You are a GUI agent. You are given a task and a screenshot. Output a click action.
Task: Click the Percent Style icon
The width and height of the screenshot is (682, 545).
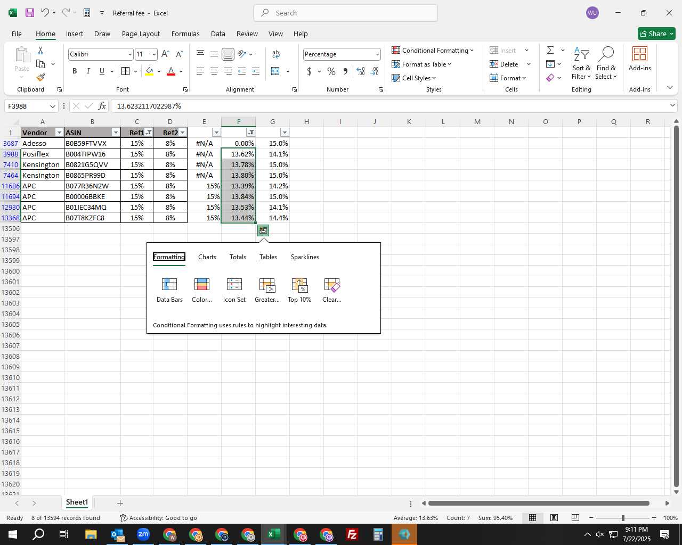point(331,71)
